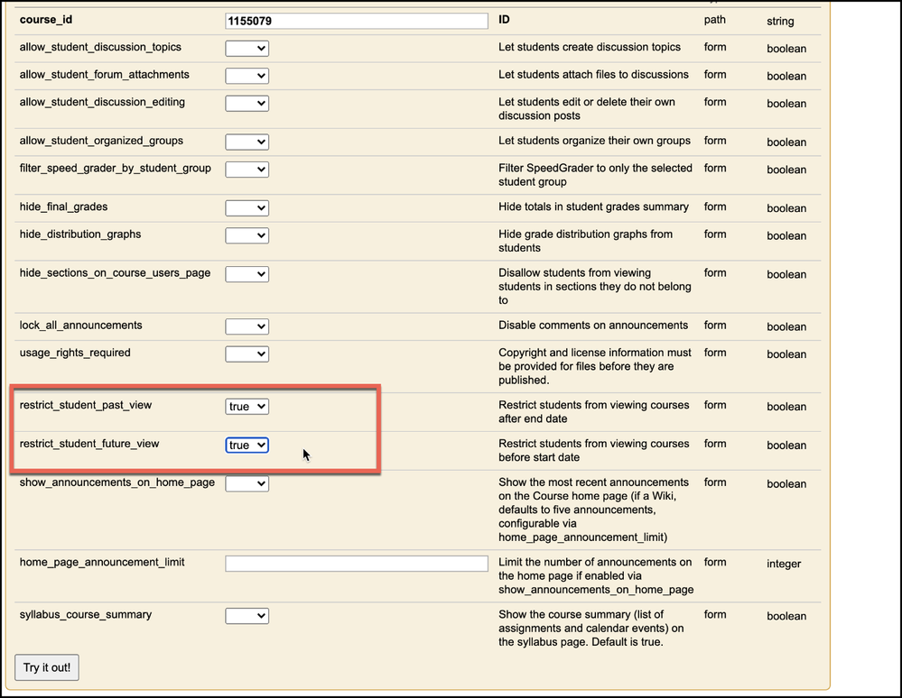
Task: Click the course_id parameter label
Action: click(44, 20)
